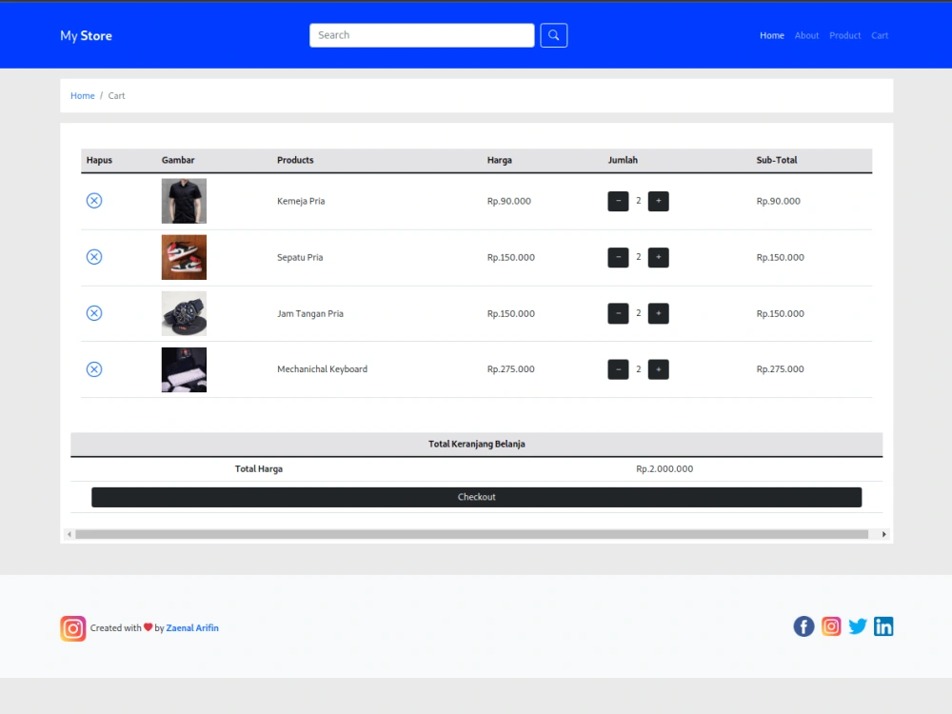The width and height of the screenshot is (952, 714).
Task: Click the Jam Tangan Pria watch thumbnail
Action: 184,313
